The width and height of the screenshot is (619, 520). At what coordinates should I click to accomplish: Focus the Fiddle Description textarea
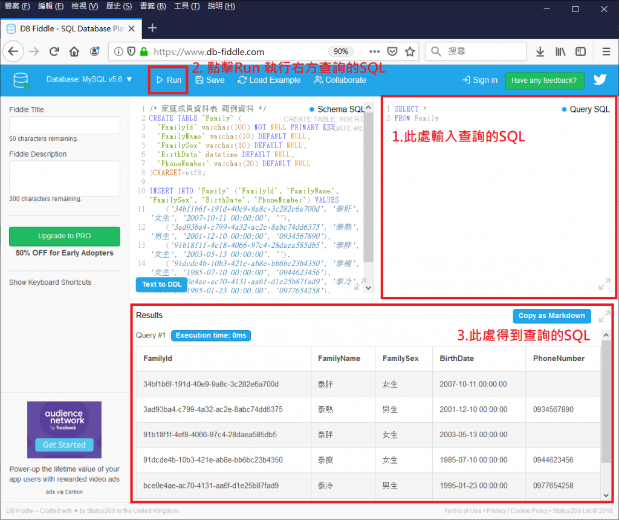click(64, 178)
